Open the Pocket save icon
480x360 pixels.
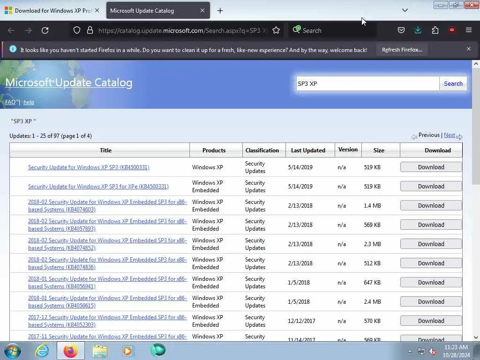[x=401, y=30]
